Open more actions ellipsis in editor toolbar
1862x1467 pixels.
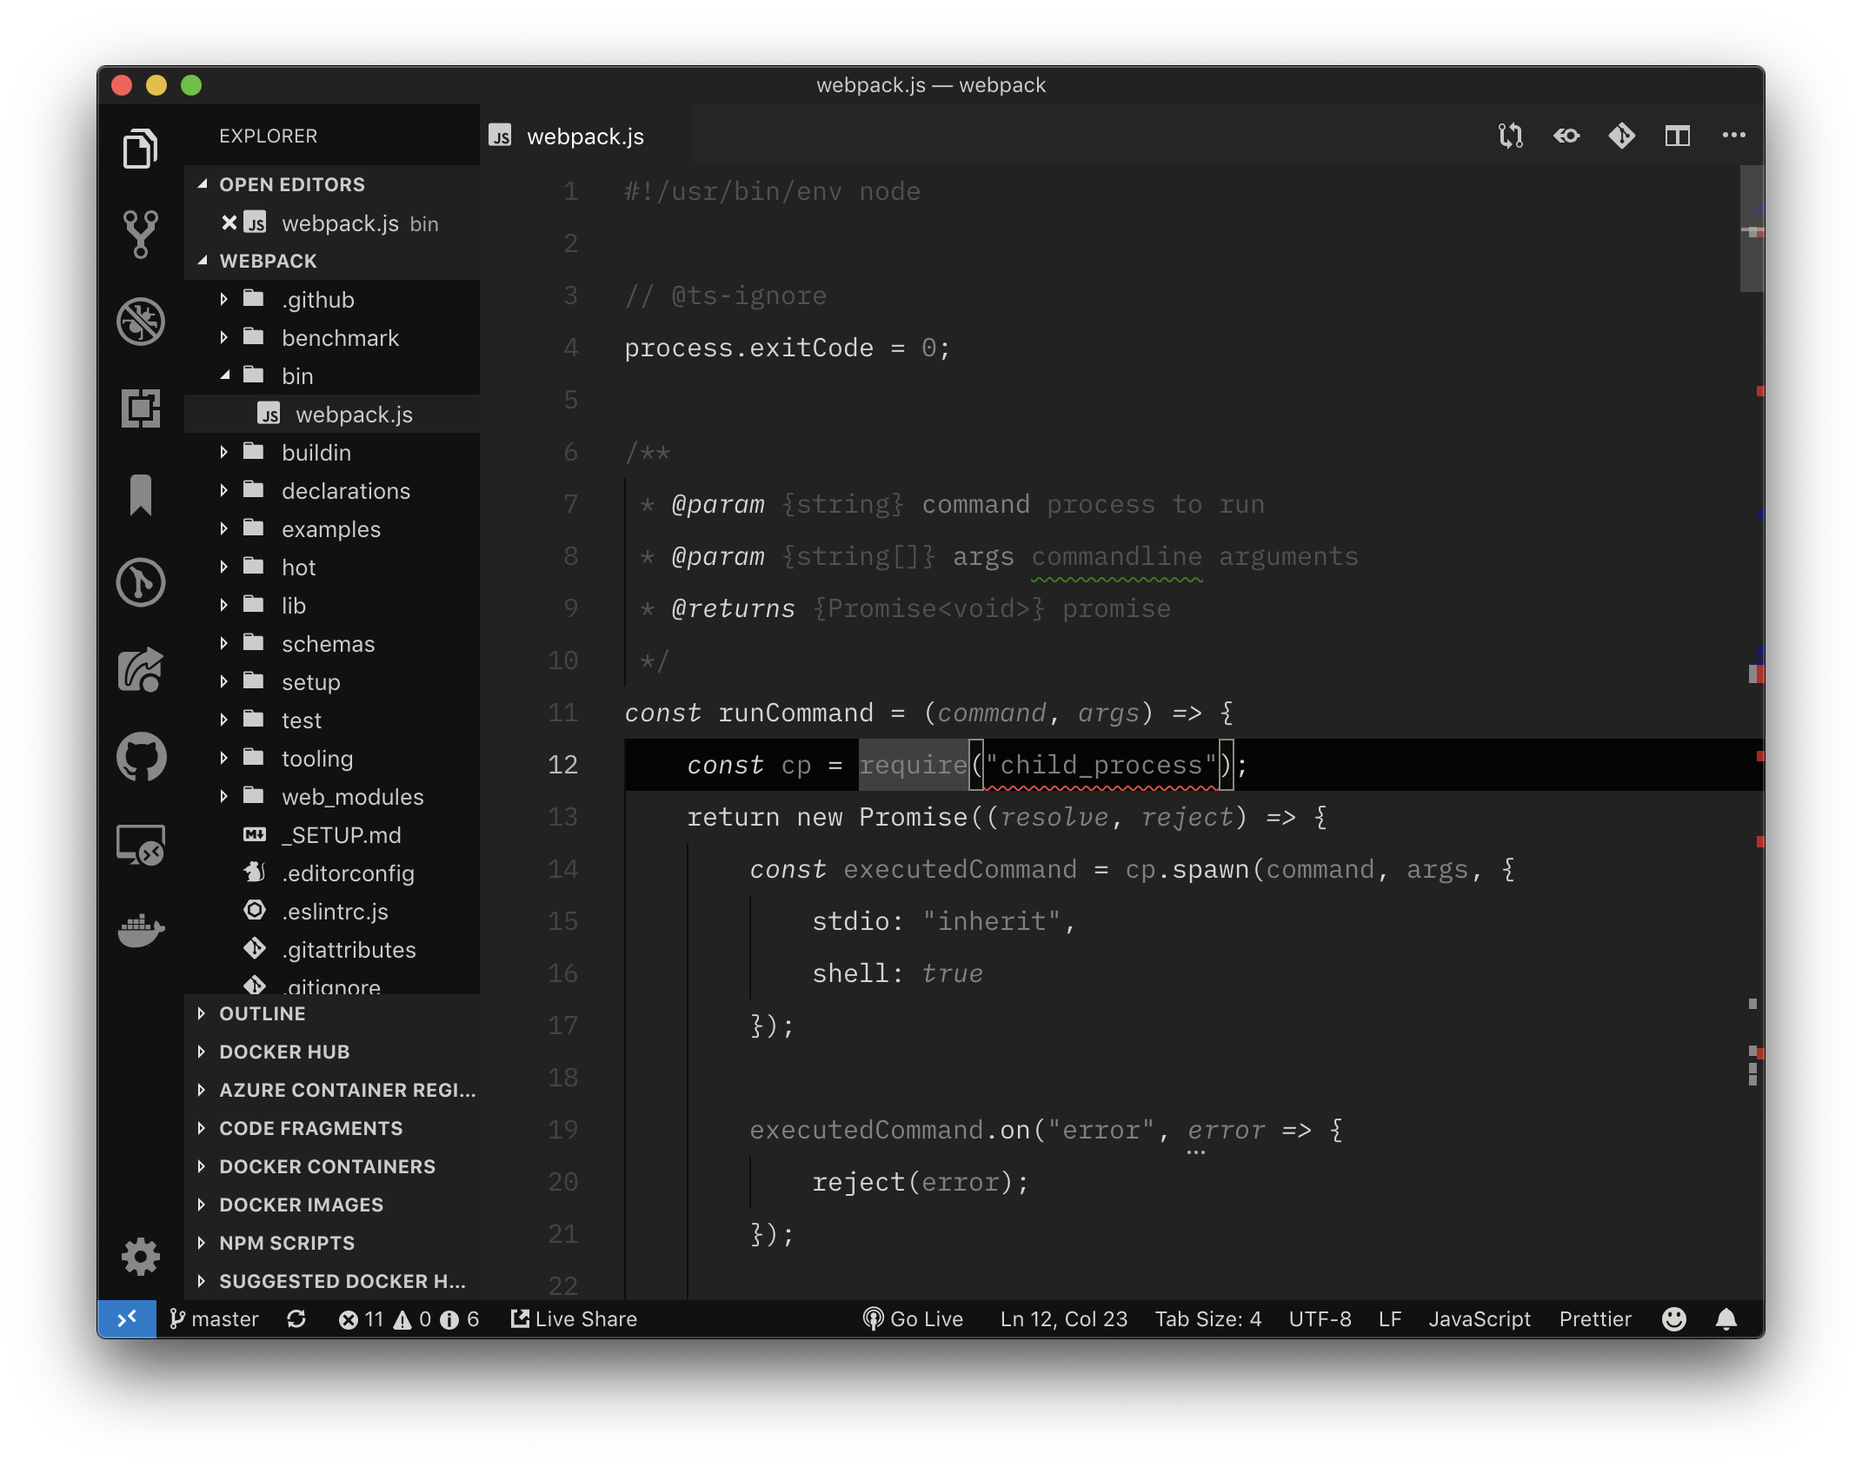[1733, 136]
